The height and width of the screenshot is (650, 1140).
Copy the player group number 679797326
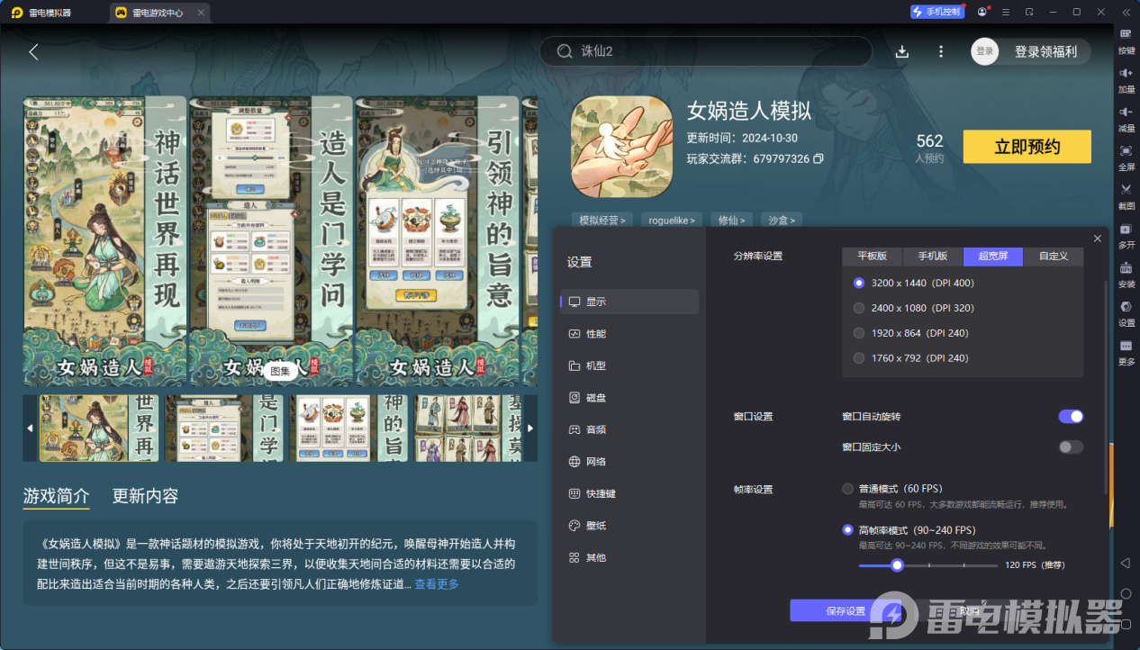[819, 158]
